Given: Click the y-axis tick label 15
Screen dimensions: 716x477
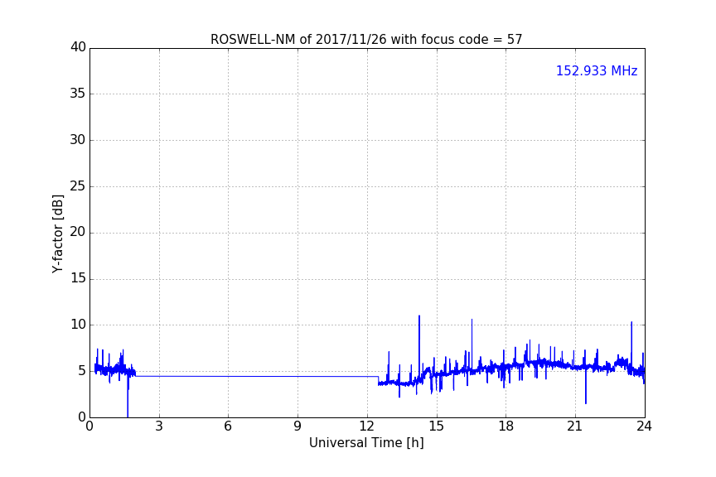Looking at the screenshot, I should pyautogui.click(x=78, y=278).
